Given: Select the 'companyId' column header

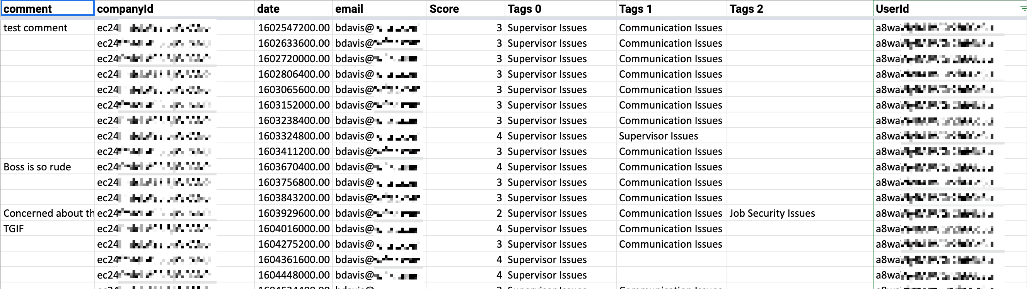Looking at the screenshot, I should click(174, 8).
